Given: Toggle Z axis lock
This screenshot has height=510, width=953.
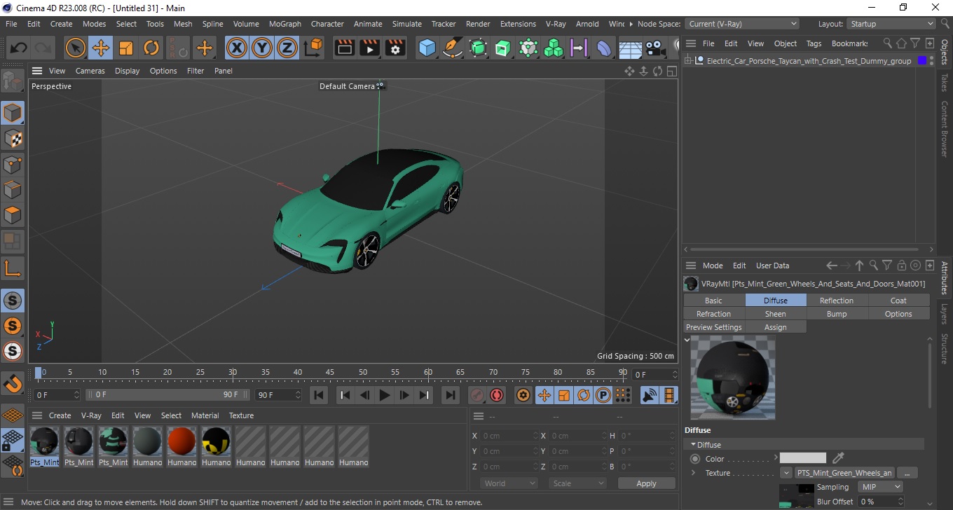Looking at the screenshot, I should point(287,48).
